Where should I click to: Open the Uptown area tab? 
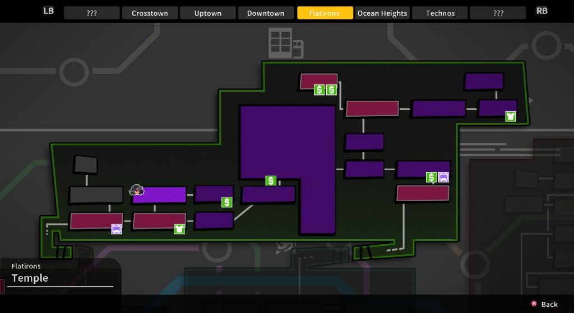[x=207, y=13]
